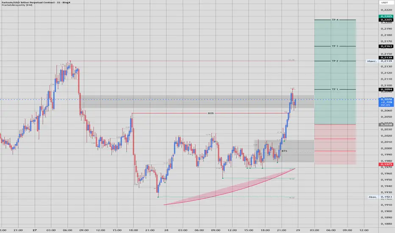Click the 0,2120 price axis tick
The height and width of the screenshot is (233, 395).
tap(386, 73)
